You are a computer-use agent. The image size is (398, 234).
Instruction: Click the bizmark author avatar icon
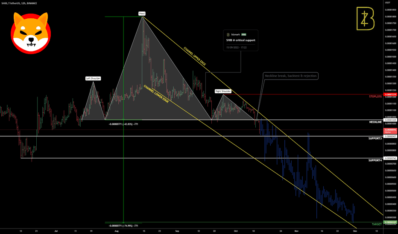[x=228, y=34]
